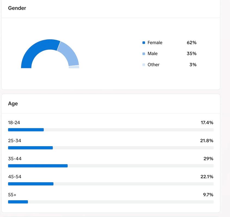Screen dimensions: 230x217
Task: Click the 35-44 age bar
Action: (x=38, y=166)
